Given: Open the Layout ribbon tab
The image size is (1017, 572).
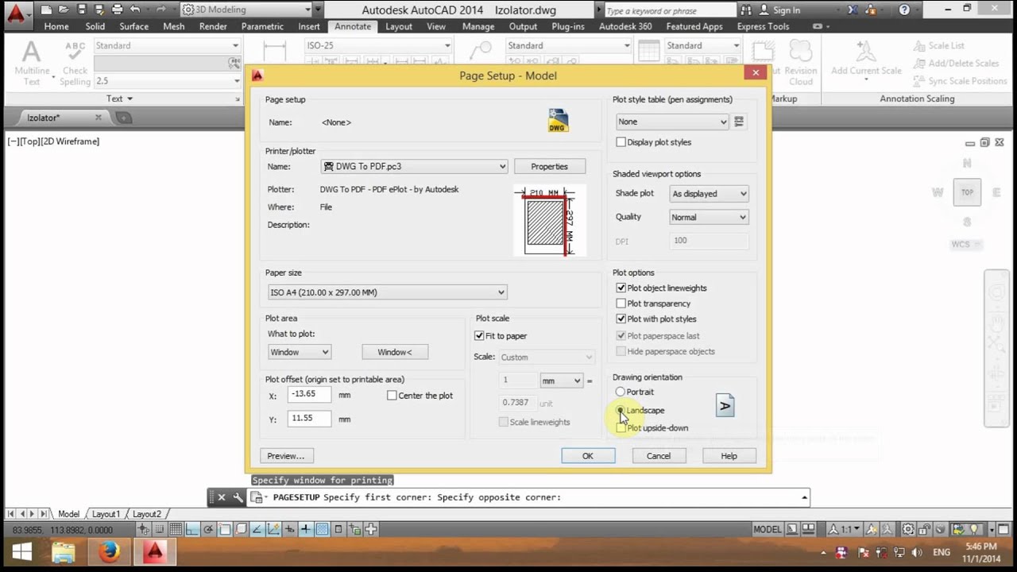Looking at the screenshot, I should coord(399,26).
